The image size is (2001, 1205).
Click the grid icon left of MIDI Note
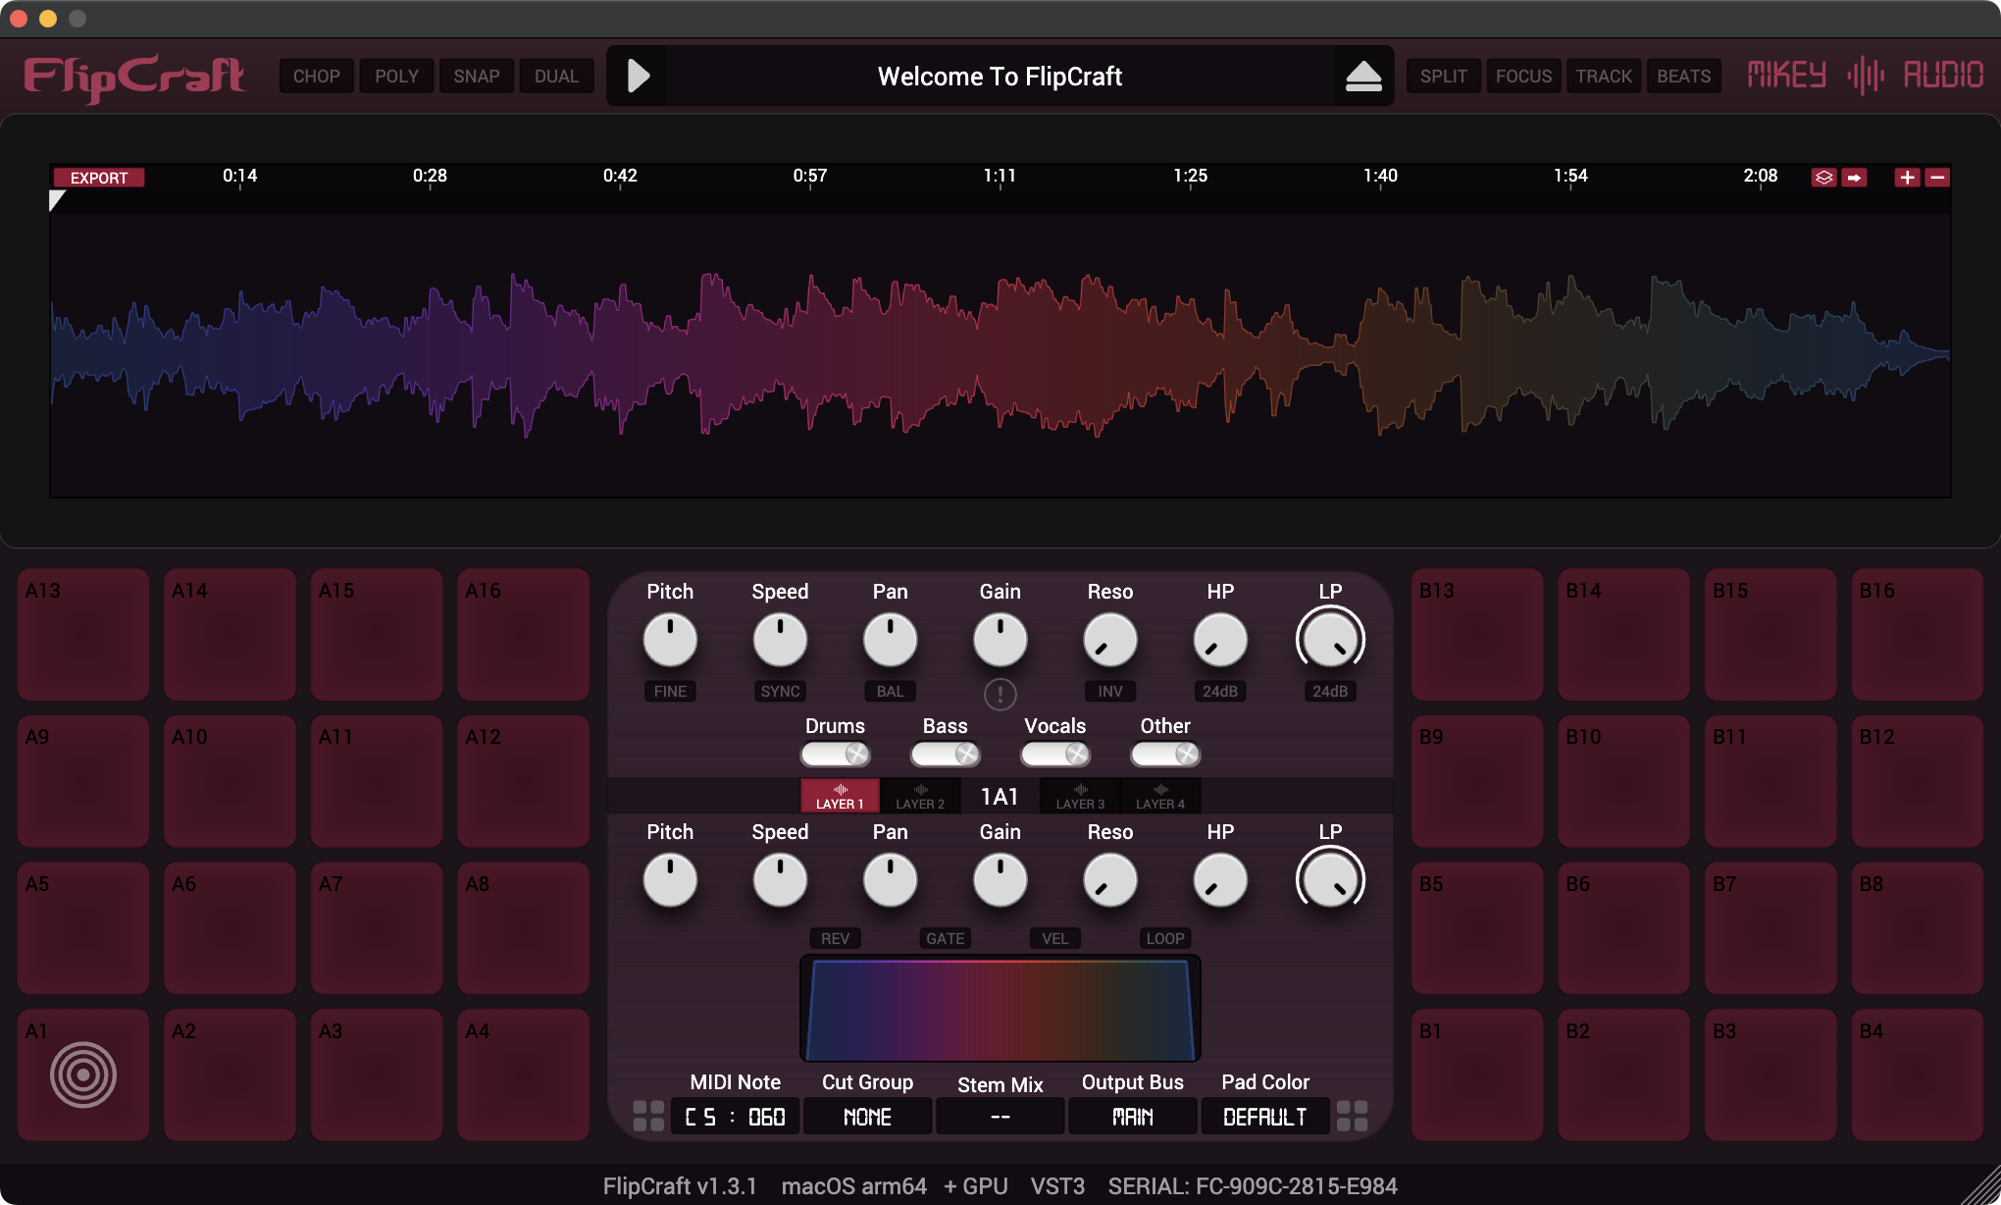(x=648, y=1116)
